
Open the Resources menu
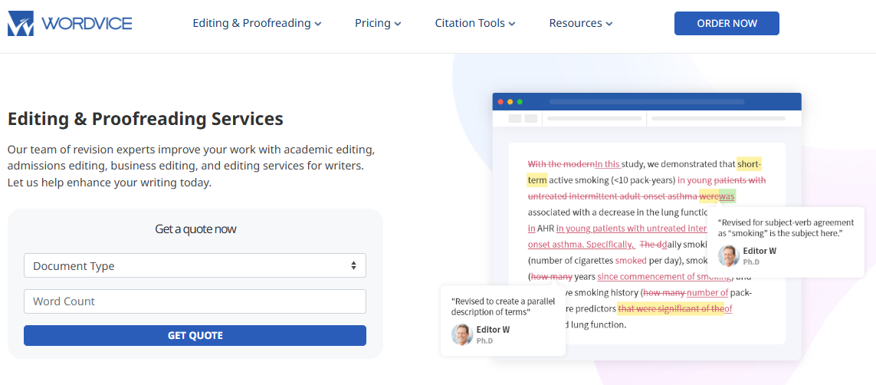581,24
